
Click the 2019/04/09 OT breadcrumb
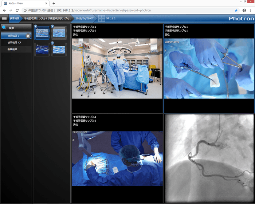[85, 18]
